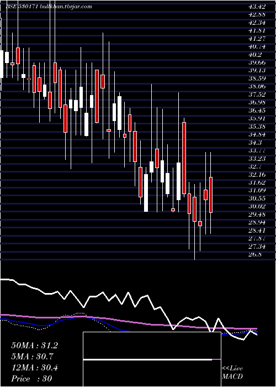Click the 28.41 price axis label
This screenshot has height=387, width=276.
pyautogui.click(x=257, y=231)
